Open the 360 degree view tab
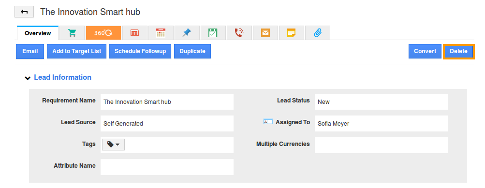This screenshot has height=188, width=485. (103, 33)
